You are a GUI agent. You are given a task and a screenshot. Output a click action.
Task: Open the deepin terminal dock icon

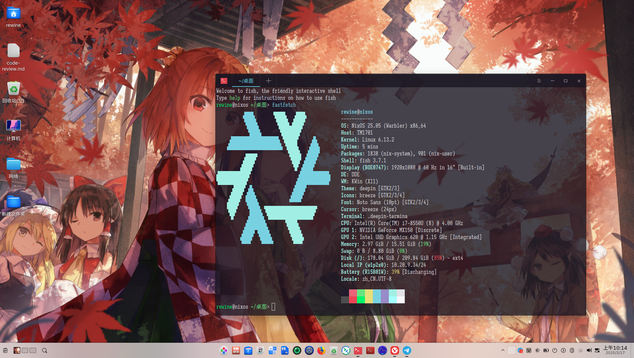pyautogui.click(x=358, y=350)
